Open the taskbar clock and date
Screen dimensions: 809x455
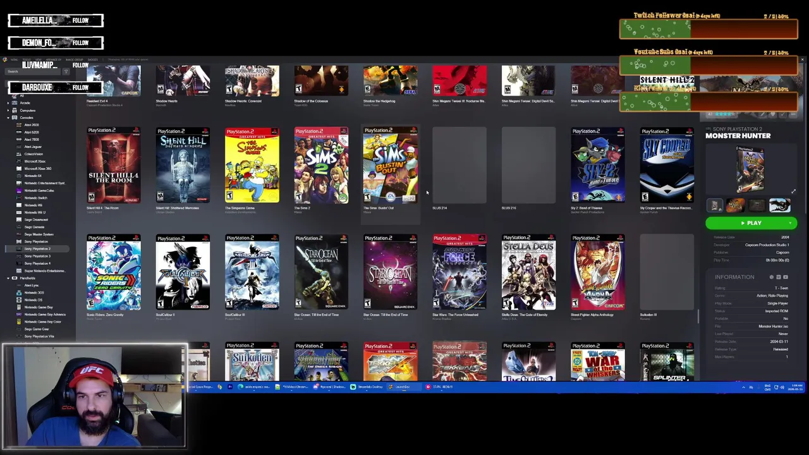click(x=794, y=387)
